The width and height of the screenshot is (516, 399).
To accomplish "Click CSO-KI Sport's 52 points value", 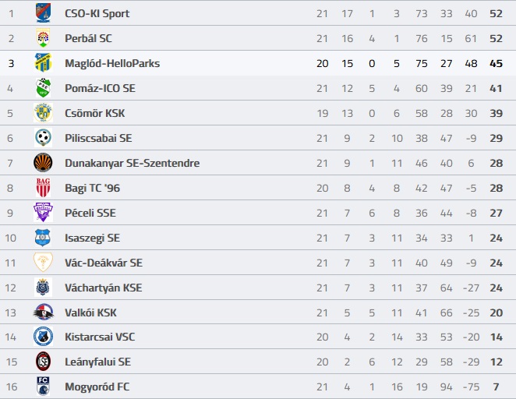I will [496, 13].
